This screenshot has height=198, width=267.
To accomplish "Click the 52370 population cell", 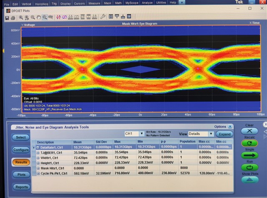I will click(185, 173).
